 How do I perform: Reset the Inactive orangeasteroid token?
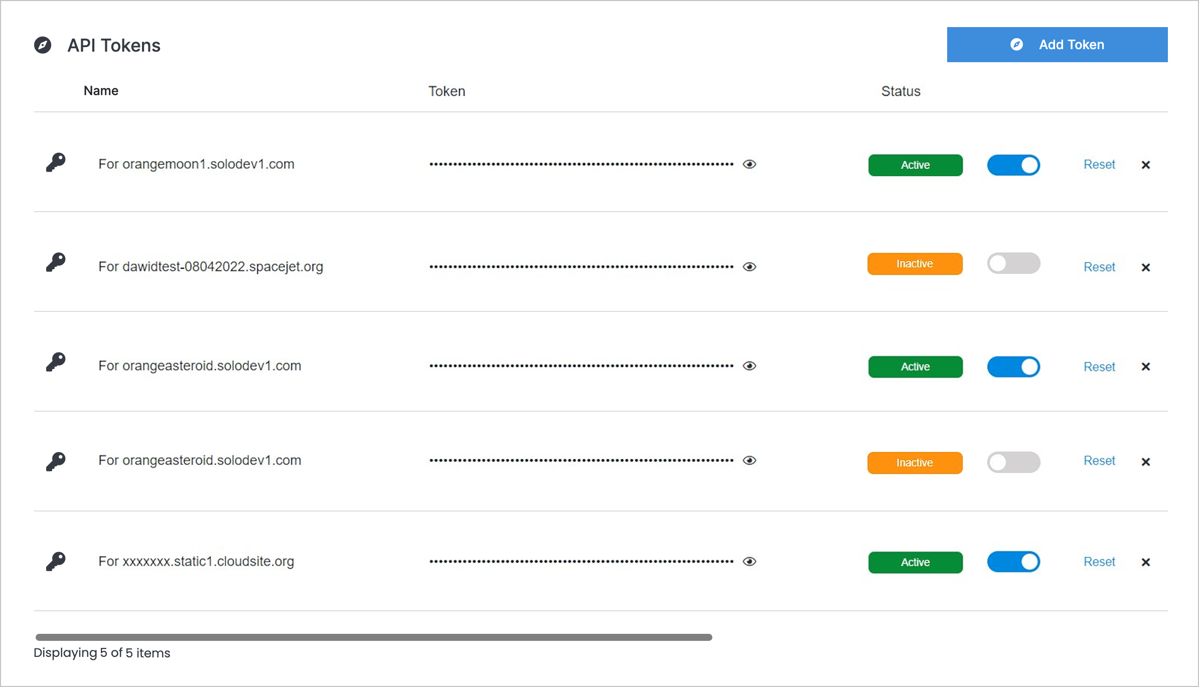point(1099,460)
